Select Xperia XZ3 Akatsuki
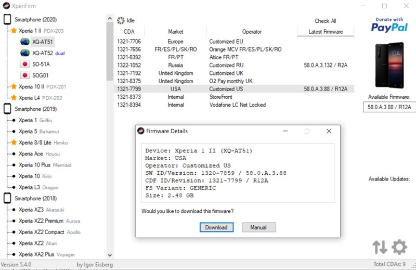The height and width of the screenshot is (270, 416). (42, 210)
